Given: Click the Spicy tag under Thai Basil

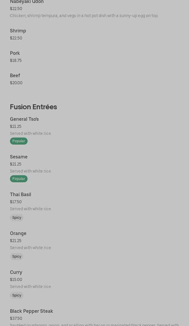Looking at the screenshot, I should (17, 218).
